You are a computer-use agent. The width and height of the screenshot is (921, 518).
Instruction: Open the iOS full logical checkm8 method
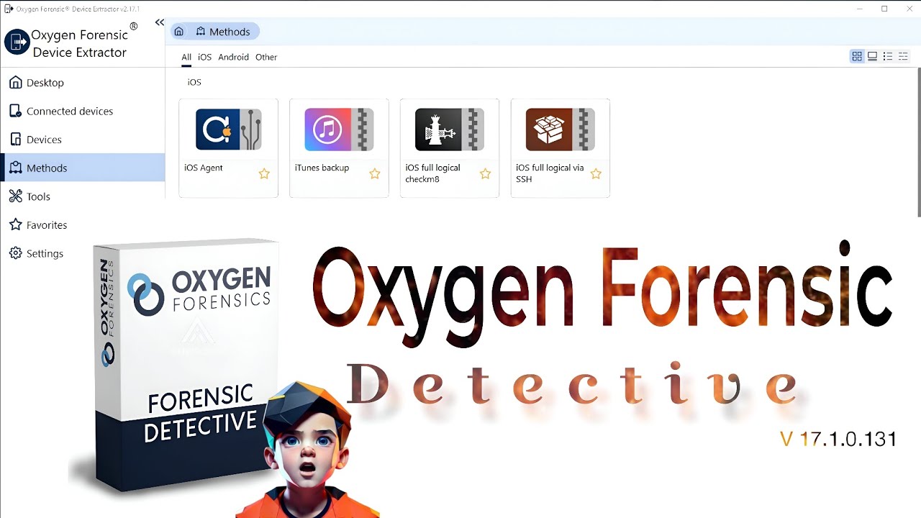pyautogui.click(x=450, y=147)
